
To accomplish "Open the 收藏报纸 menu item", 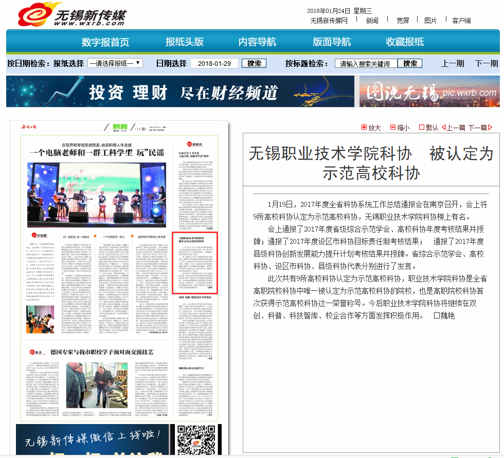I will click(x=405, y=42).
